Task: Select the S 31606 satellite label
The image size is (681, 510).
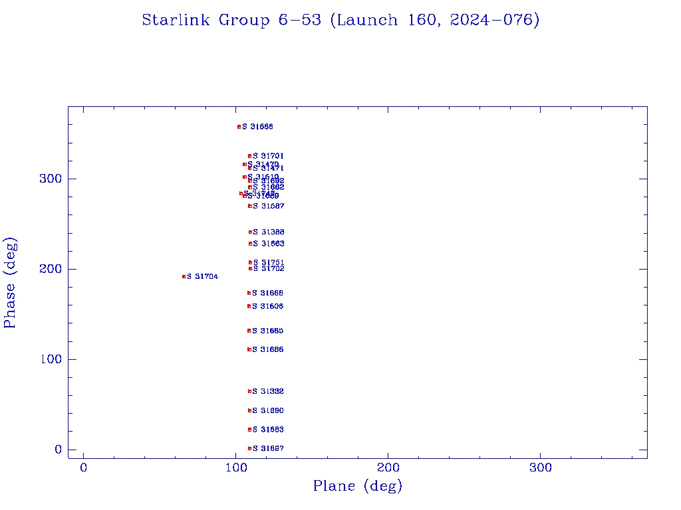Action: 267,306
